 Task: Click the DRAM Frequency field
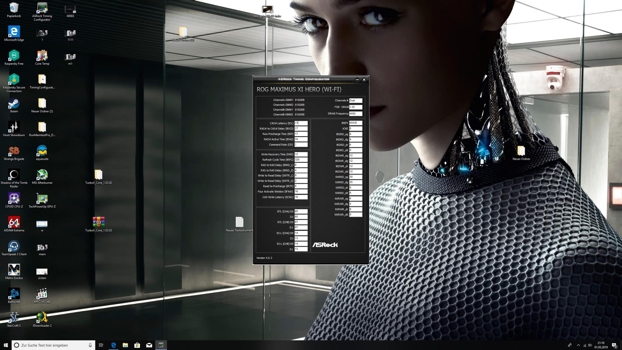click(356, 114)
